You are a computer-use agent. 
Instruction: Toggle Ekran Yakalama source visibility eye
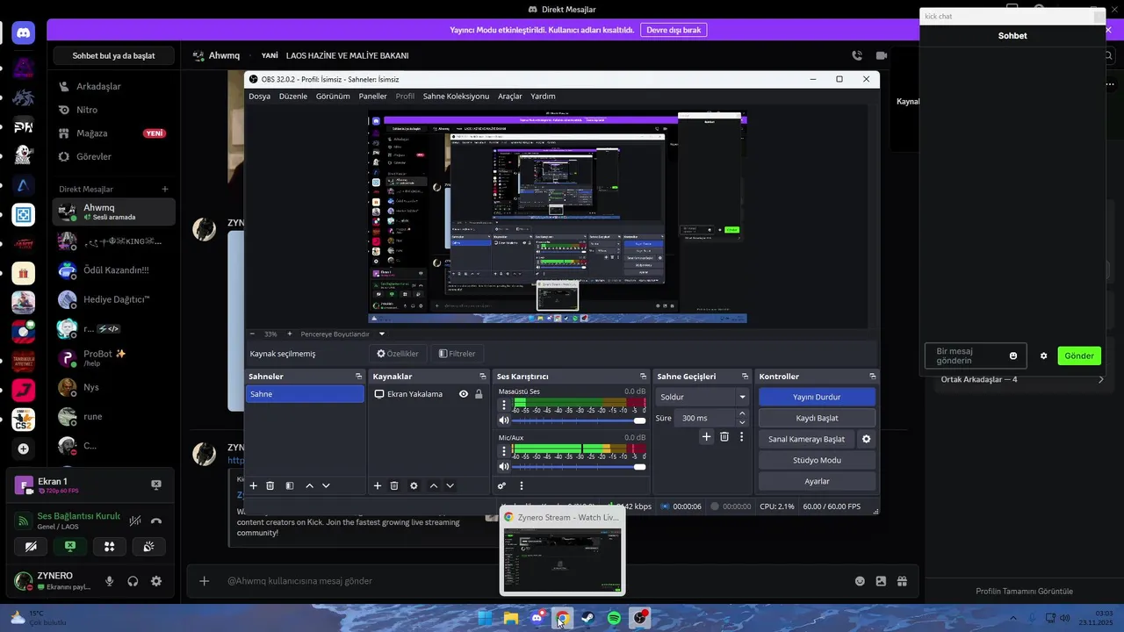coord(464,394)
